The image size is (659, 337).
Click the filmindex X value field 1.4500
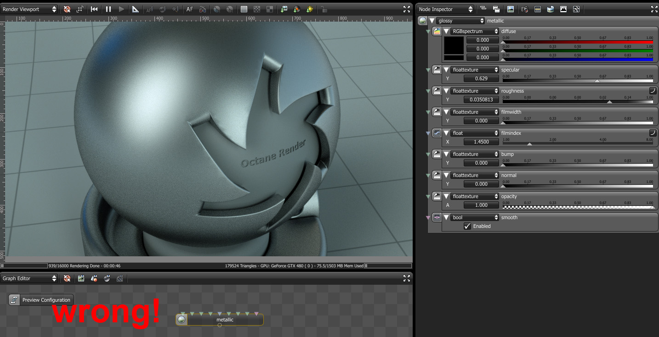click(481, 142)
